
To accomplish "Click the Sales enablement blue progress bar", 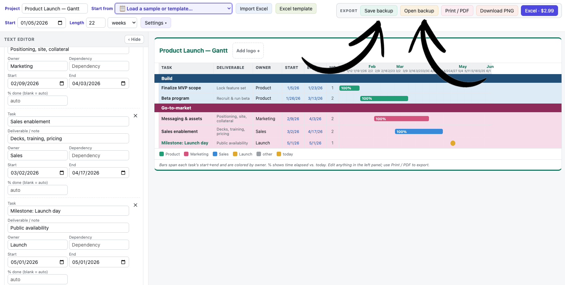I will point(419,132).
